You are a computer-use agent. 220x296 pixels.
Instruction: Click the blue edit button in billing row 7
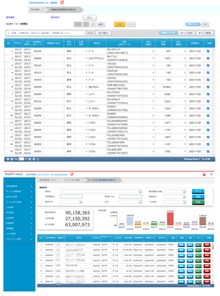181,276
